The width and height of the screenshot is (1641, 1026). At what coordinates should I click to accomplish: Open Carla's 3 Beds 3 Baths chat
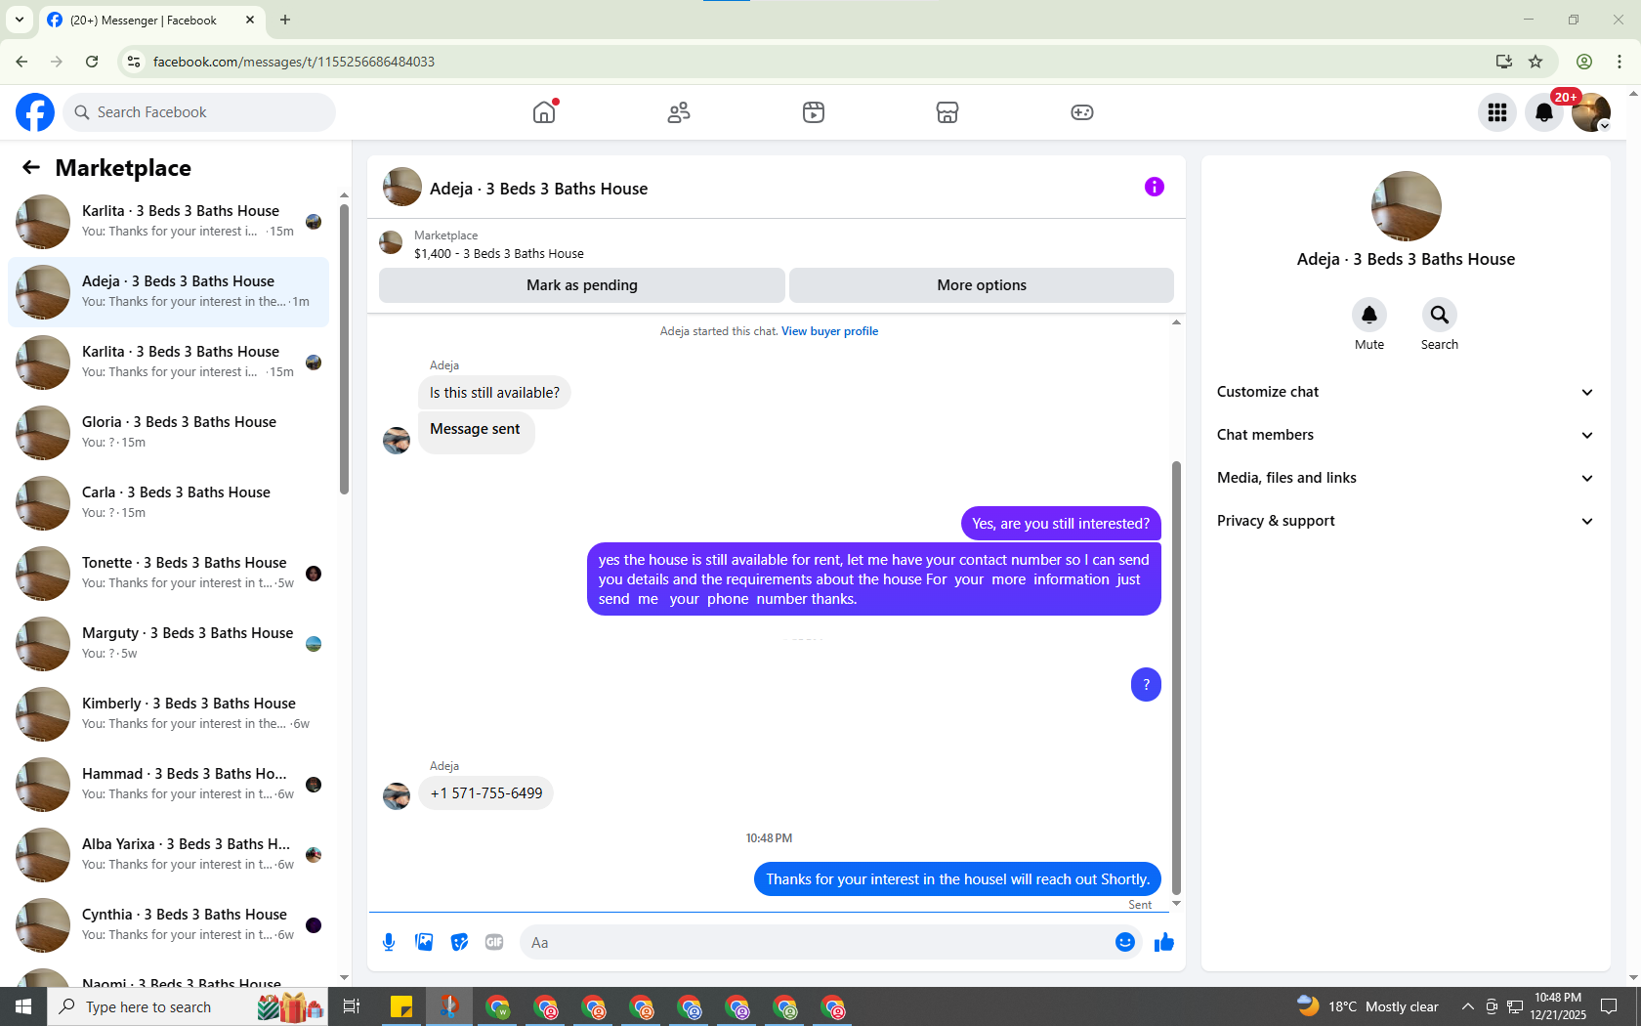coord(168,503)
